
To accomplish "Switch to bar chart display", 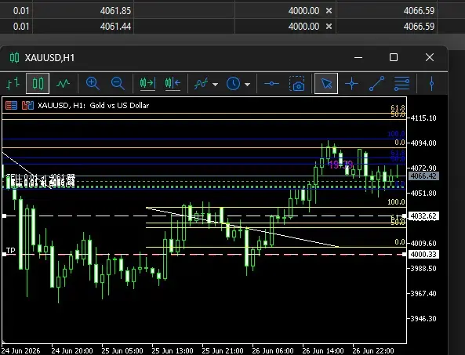I will 13,84.
